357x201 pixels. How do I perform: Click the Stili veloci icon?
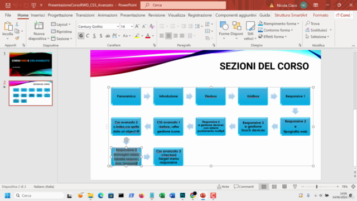pyautogui.click(x=250, y=26)
